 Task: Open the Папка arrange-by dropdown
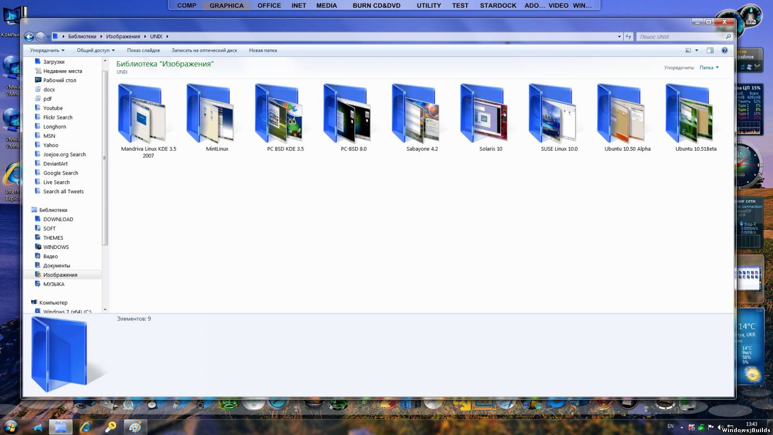[709, 68]
